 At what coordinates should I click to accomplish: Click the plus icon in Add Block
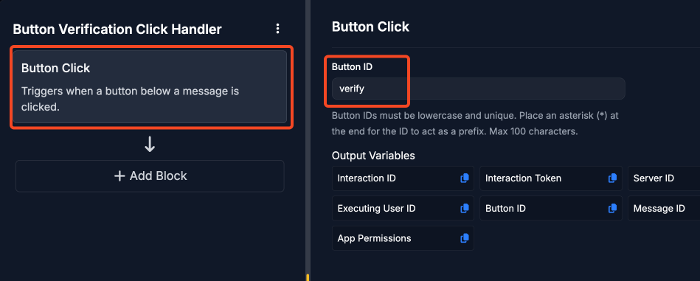click(x=119, y=176)
